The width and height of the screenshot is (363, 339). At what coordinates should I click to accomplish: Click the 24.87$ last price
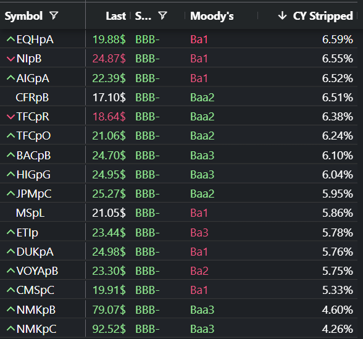109,59
